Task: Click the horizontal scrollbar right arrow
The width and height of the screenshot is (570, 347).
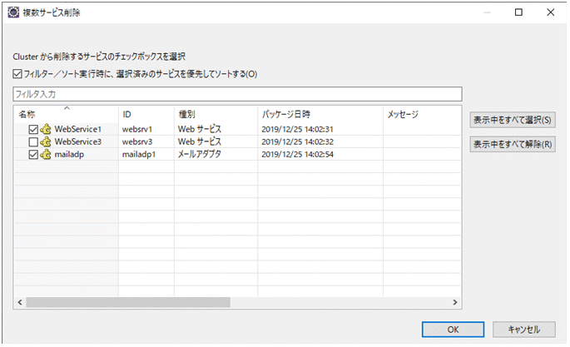Action: pyautogui.click(x=455, y=302)
